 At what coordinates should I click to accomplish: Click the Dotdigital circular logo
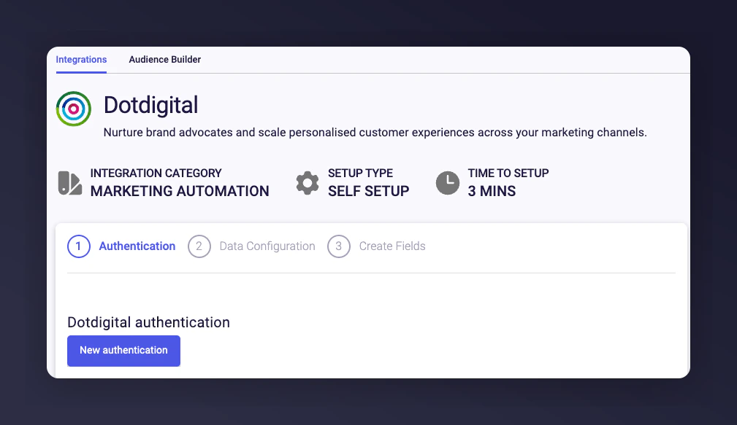pos(73,109)
